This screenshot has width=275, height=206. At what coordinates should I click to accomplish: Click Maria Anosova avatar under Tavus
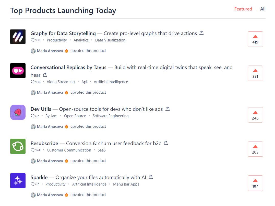pos(33,93)
